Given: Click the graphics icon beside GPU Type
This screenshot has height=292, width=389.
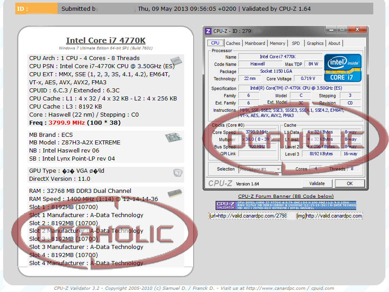Looking at the screenshot, I should 177,173.
